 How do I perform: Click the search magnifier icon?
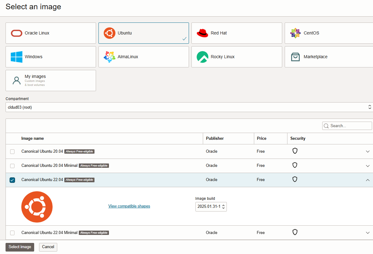[326, 126]
